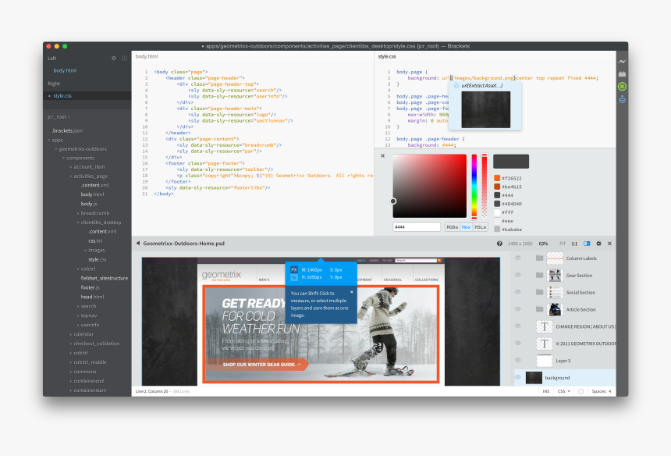
Task: Click the body.html pane header
Action: [147, 56]
